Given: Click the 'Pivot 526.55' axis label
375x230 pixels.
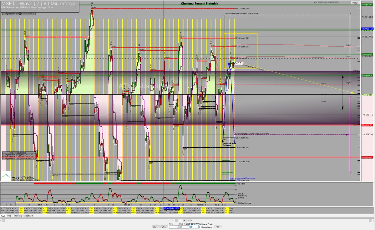Looking at the screenshot, I should pyautogui.click(x=367, y=95).
